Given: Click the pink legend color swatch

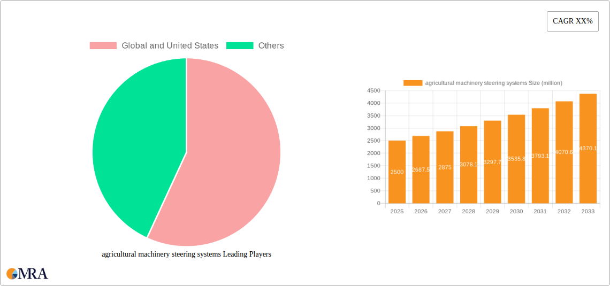Looking at the screenshot, I should pos(103,46).
